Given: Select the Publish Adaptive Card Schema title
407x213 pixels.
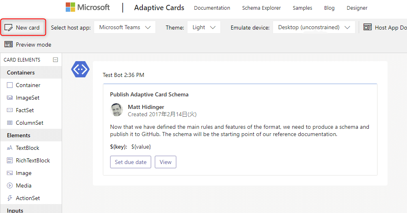Looking at the screenshot, I should (x=149, y=95).
